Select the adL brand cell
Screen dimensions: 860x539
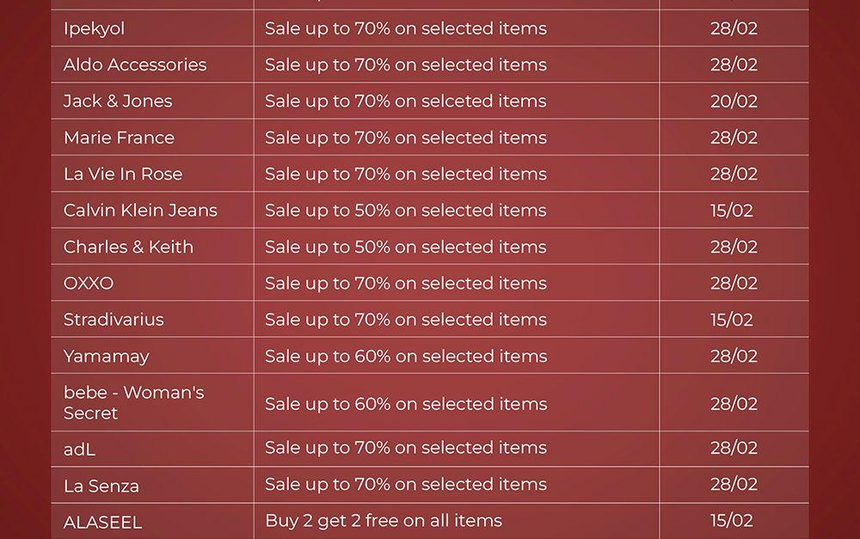coord(79,449)
